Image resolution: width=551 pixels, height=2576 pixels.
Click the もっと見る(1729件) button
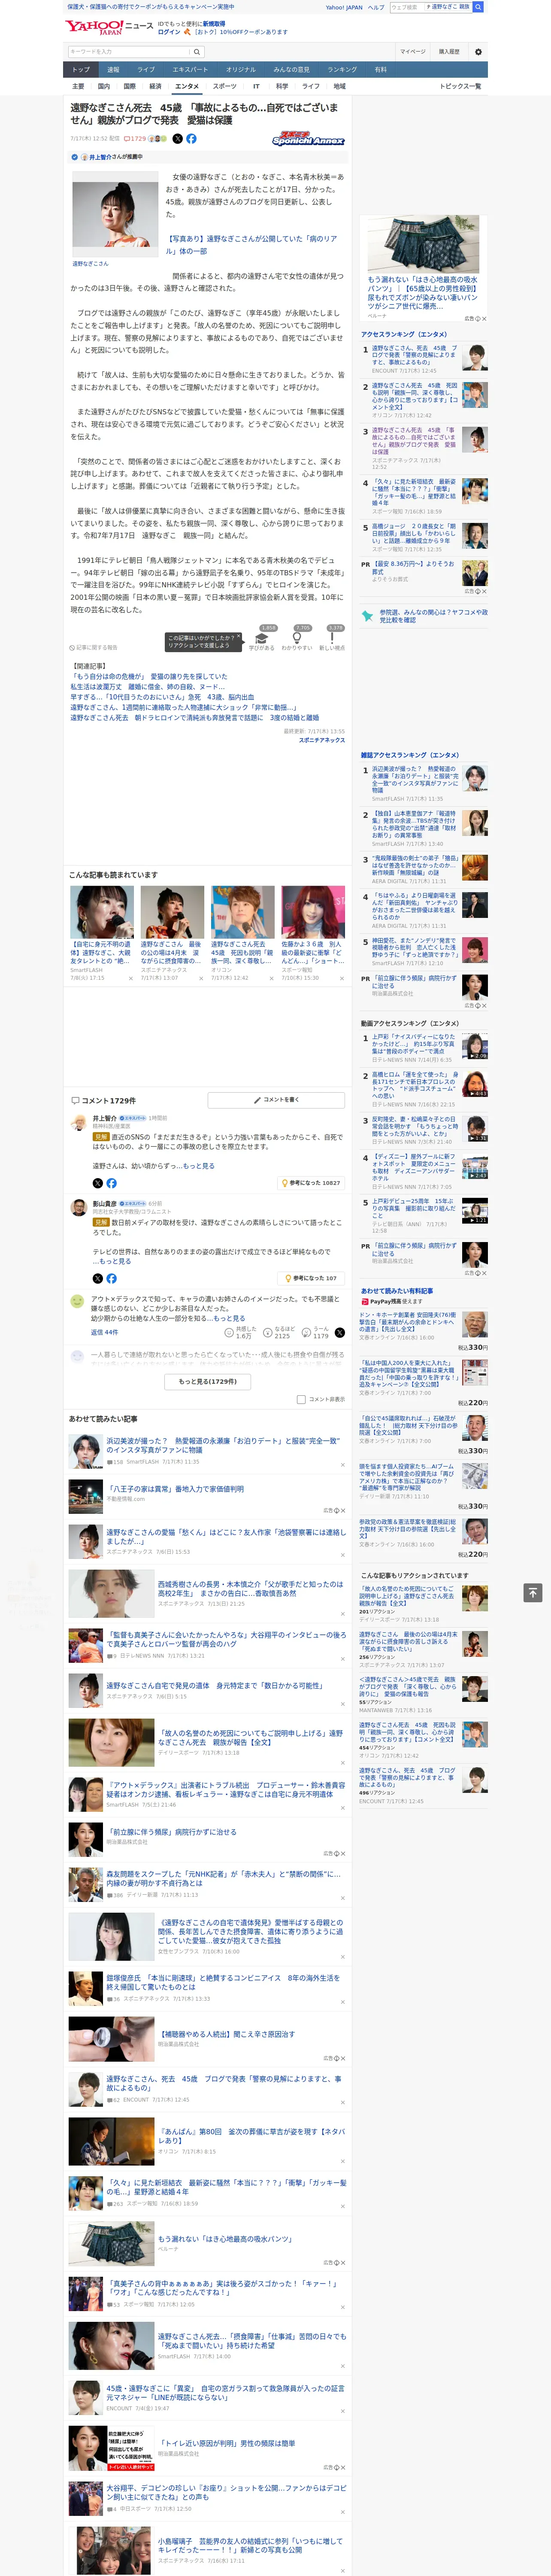click(x=208, y=1381)
